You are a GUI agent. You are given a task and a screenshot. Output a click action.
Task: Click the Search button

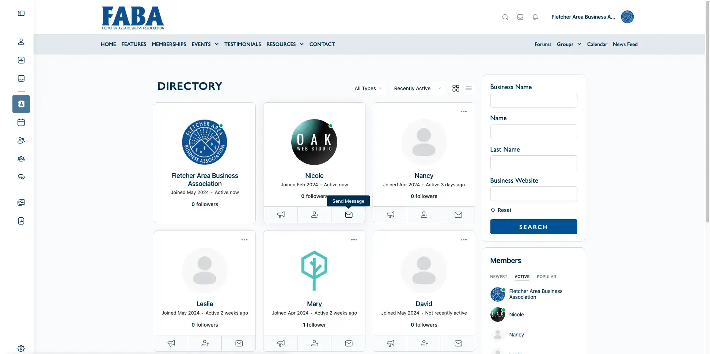point(534,227)
